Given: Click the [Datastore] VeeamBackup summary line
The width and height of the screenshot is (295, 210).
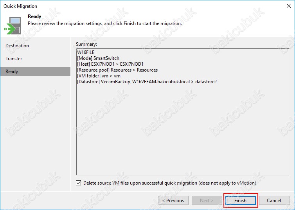Looking at the screenshot, I should [147, 82].
